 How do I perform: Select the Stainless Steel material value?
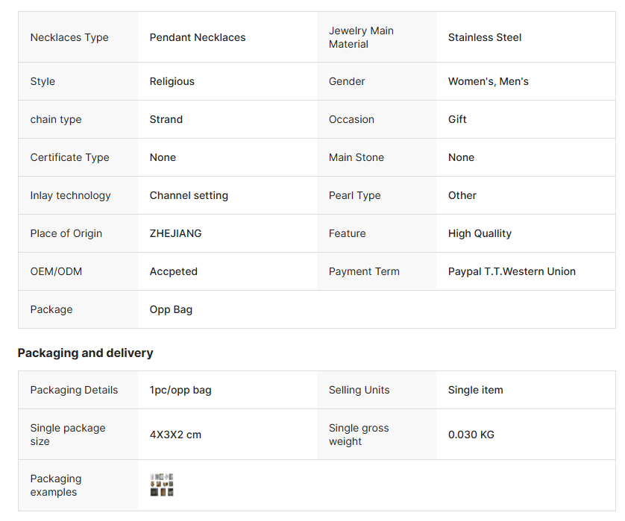click(485, 37)
